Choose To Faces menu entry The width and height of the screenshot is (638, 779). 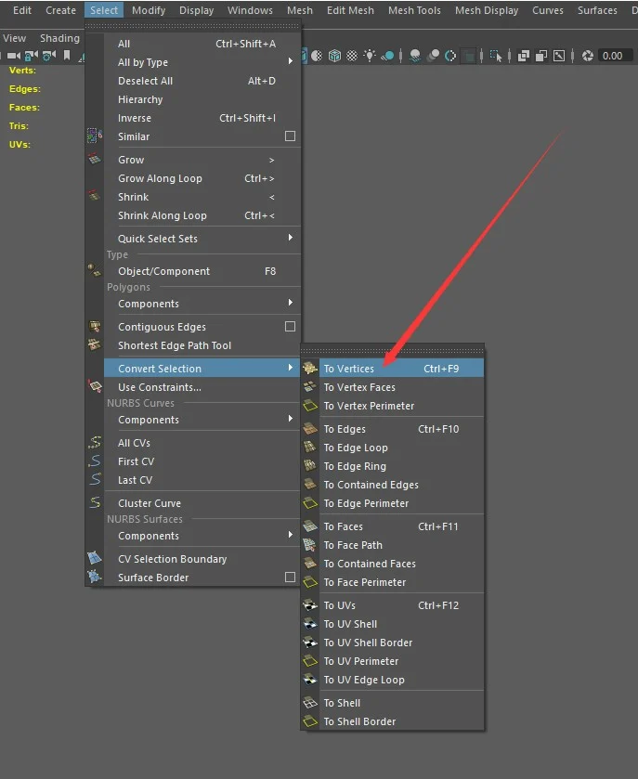click(392, 526)
